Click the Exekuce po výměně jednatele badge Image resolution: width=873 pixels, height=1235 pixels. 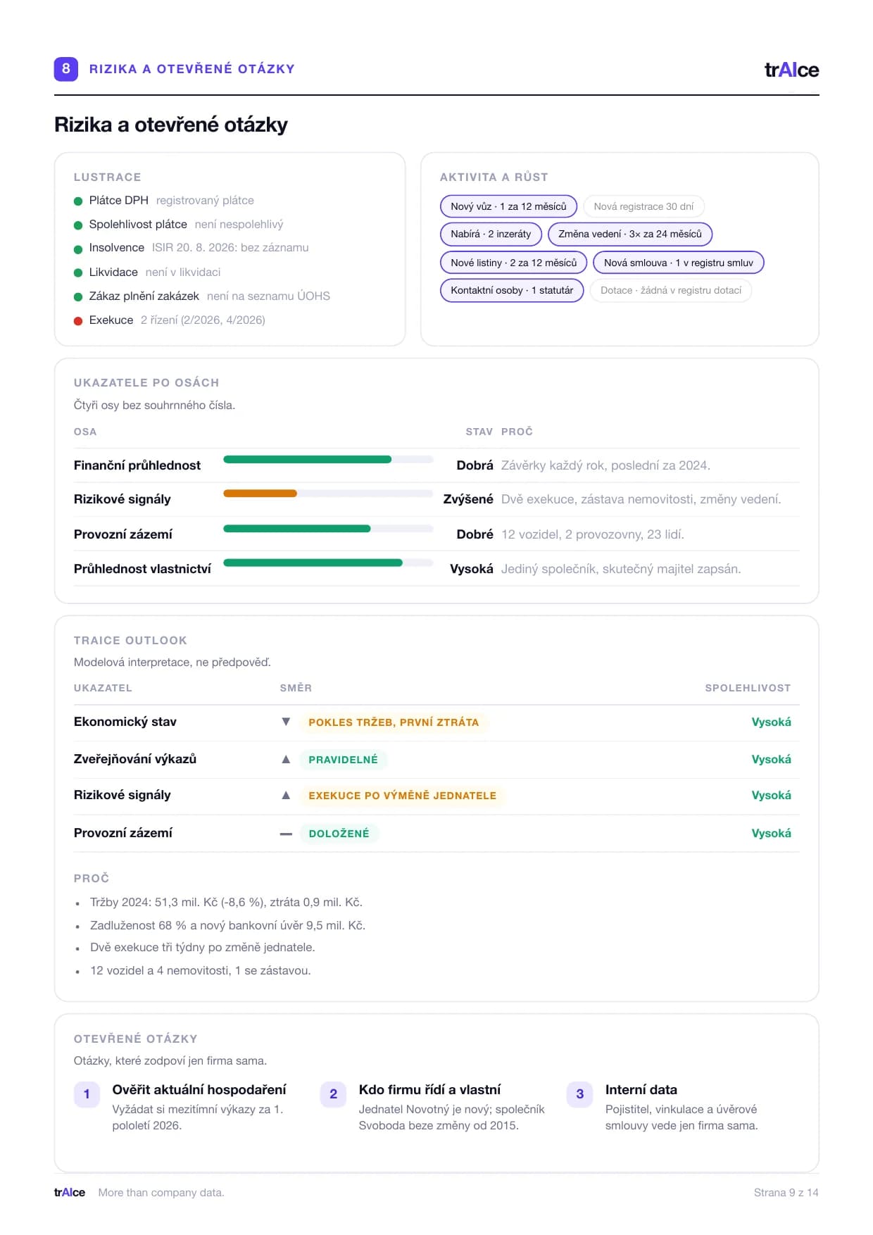point(402,796)
